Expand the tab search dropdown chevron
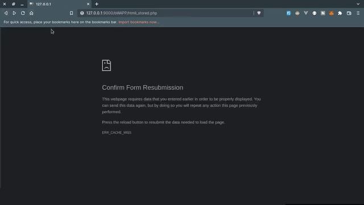 358,4
